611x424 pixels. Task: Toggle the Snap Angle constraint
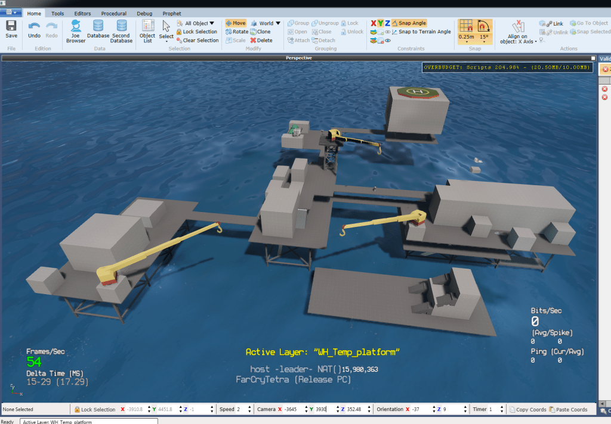pyautogui.click(x=409, y=23)
